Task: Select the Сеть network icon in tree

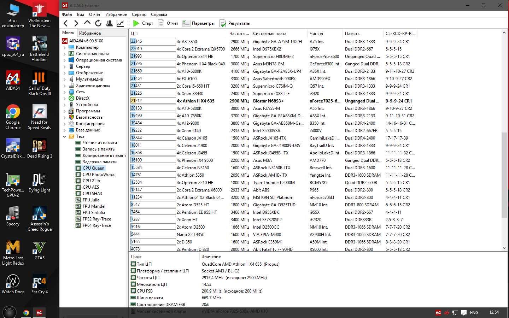Action: tap(71, 92)
